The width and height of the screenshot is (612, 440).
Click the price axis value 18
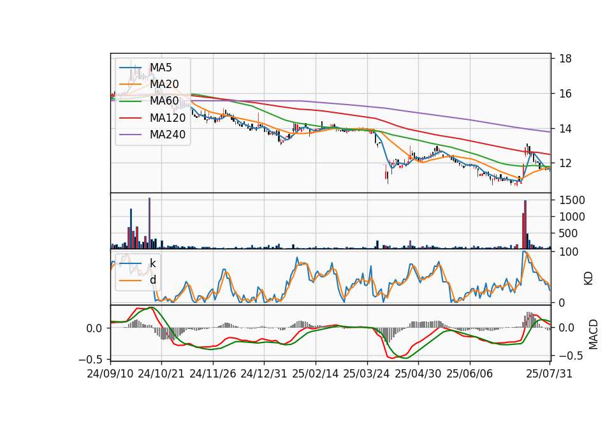click(x=565, y=59)
